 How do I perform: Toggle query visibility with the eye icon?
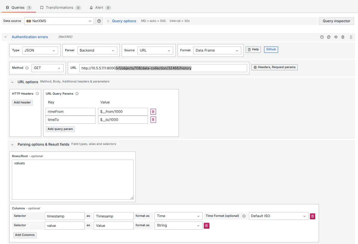[x=336, y=37]
